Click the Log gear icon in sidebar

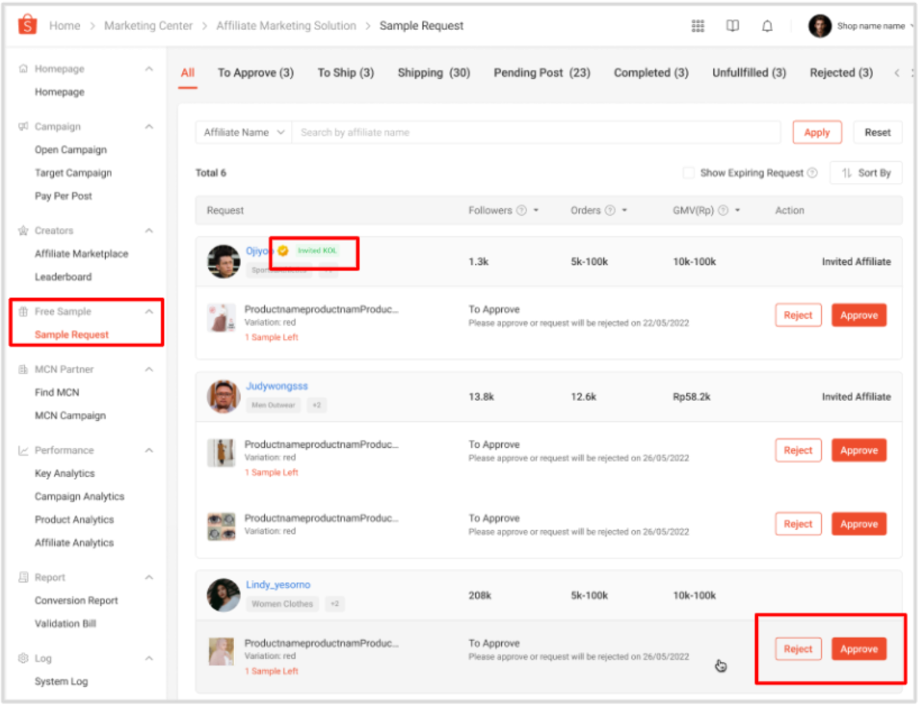(x=24, y=657)
